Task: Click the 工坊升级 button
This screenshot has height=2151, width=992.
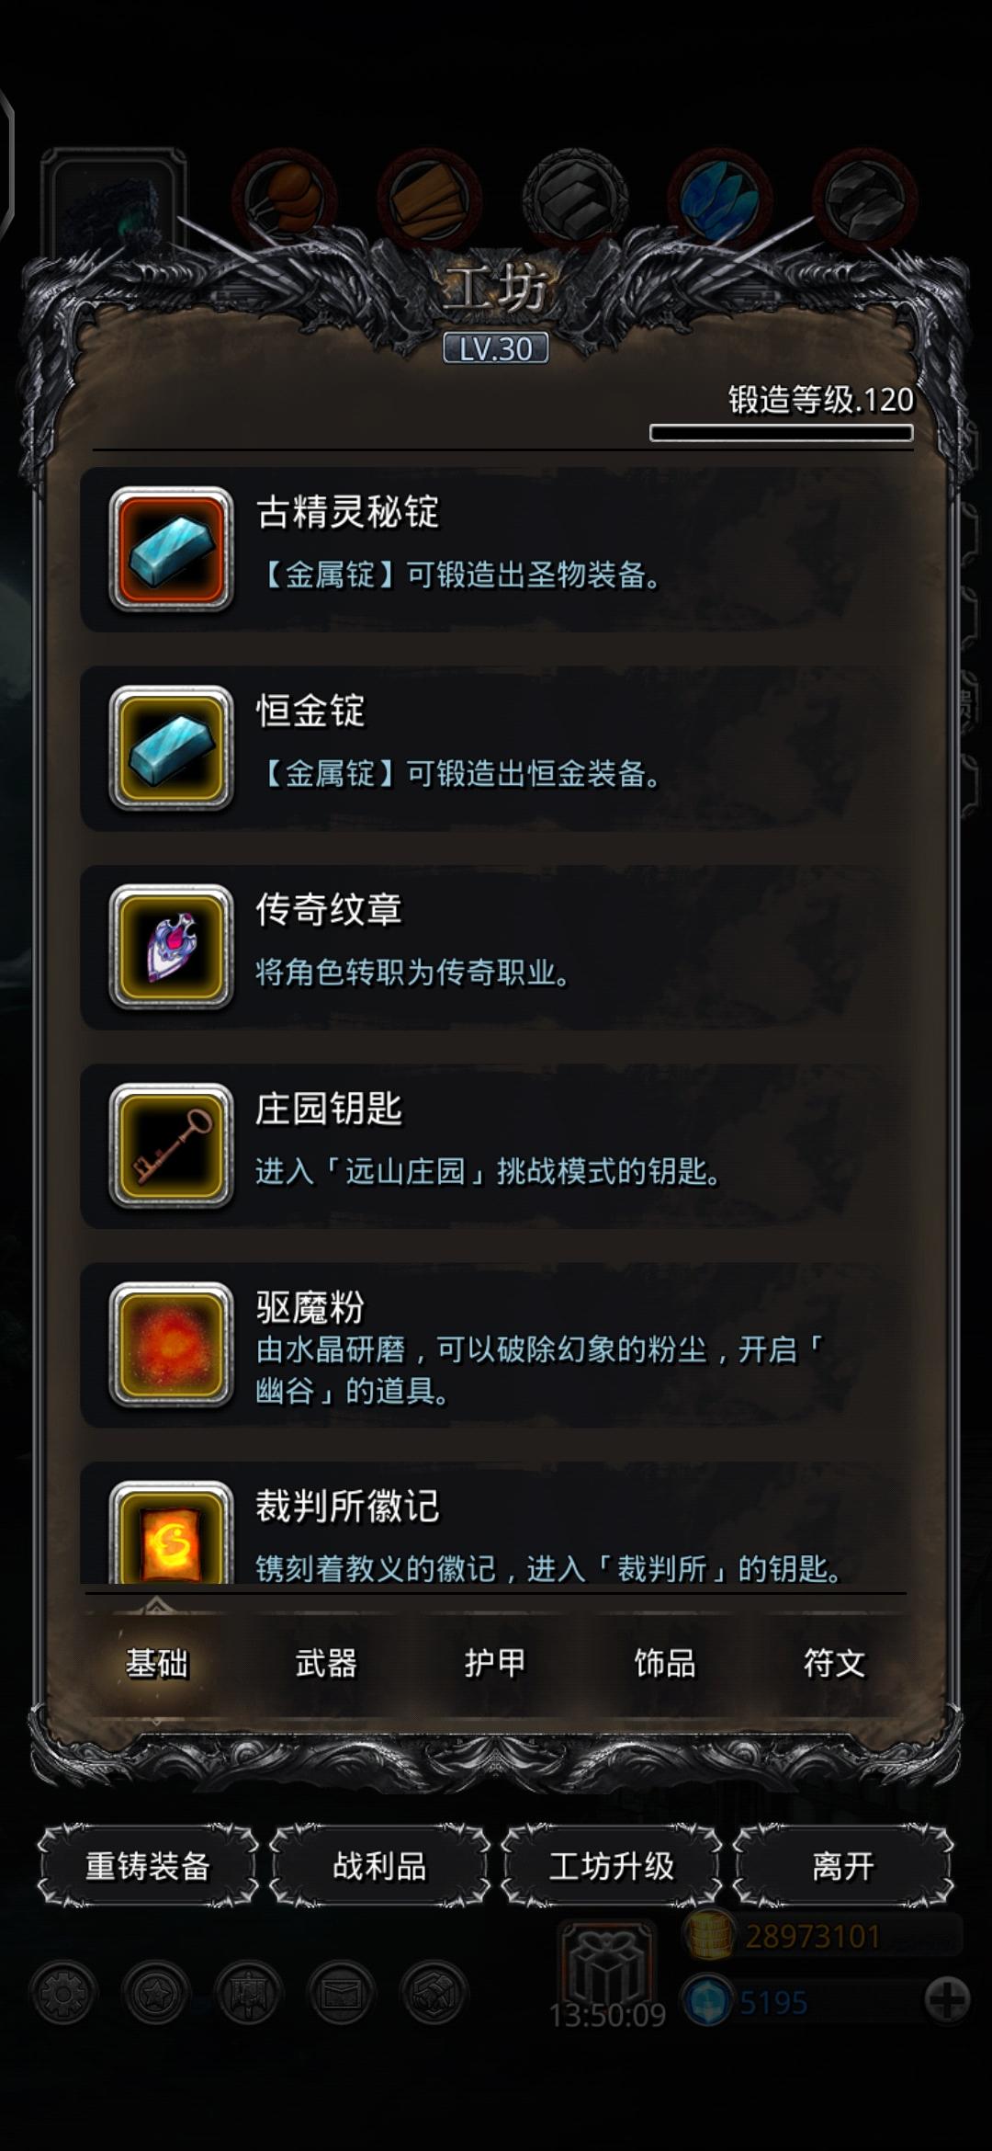Action: 611,1866
